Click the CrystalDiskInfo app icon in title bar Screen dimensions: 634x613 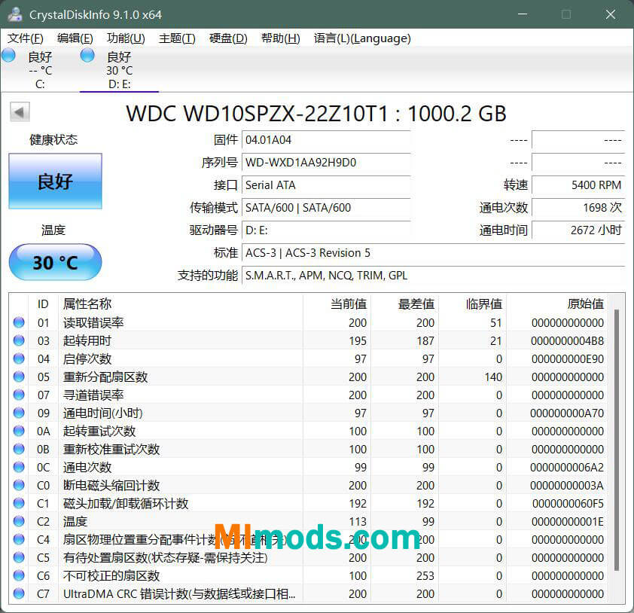pos(15,14)
